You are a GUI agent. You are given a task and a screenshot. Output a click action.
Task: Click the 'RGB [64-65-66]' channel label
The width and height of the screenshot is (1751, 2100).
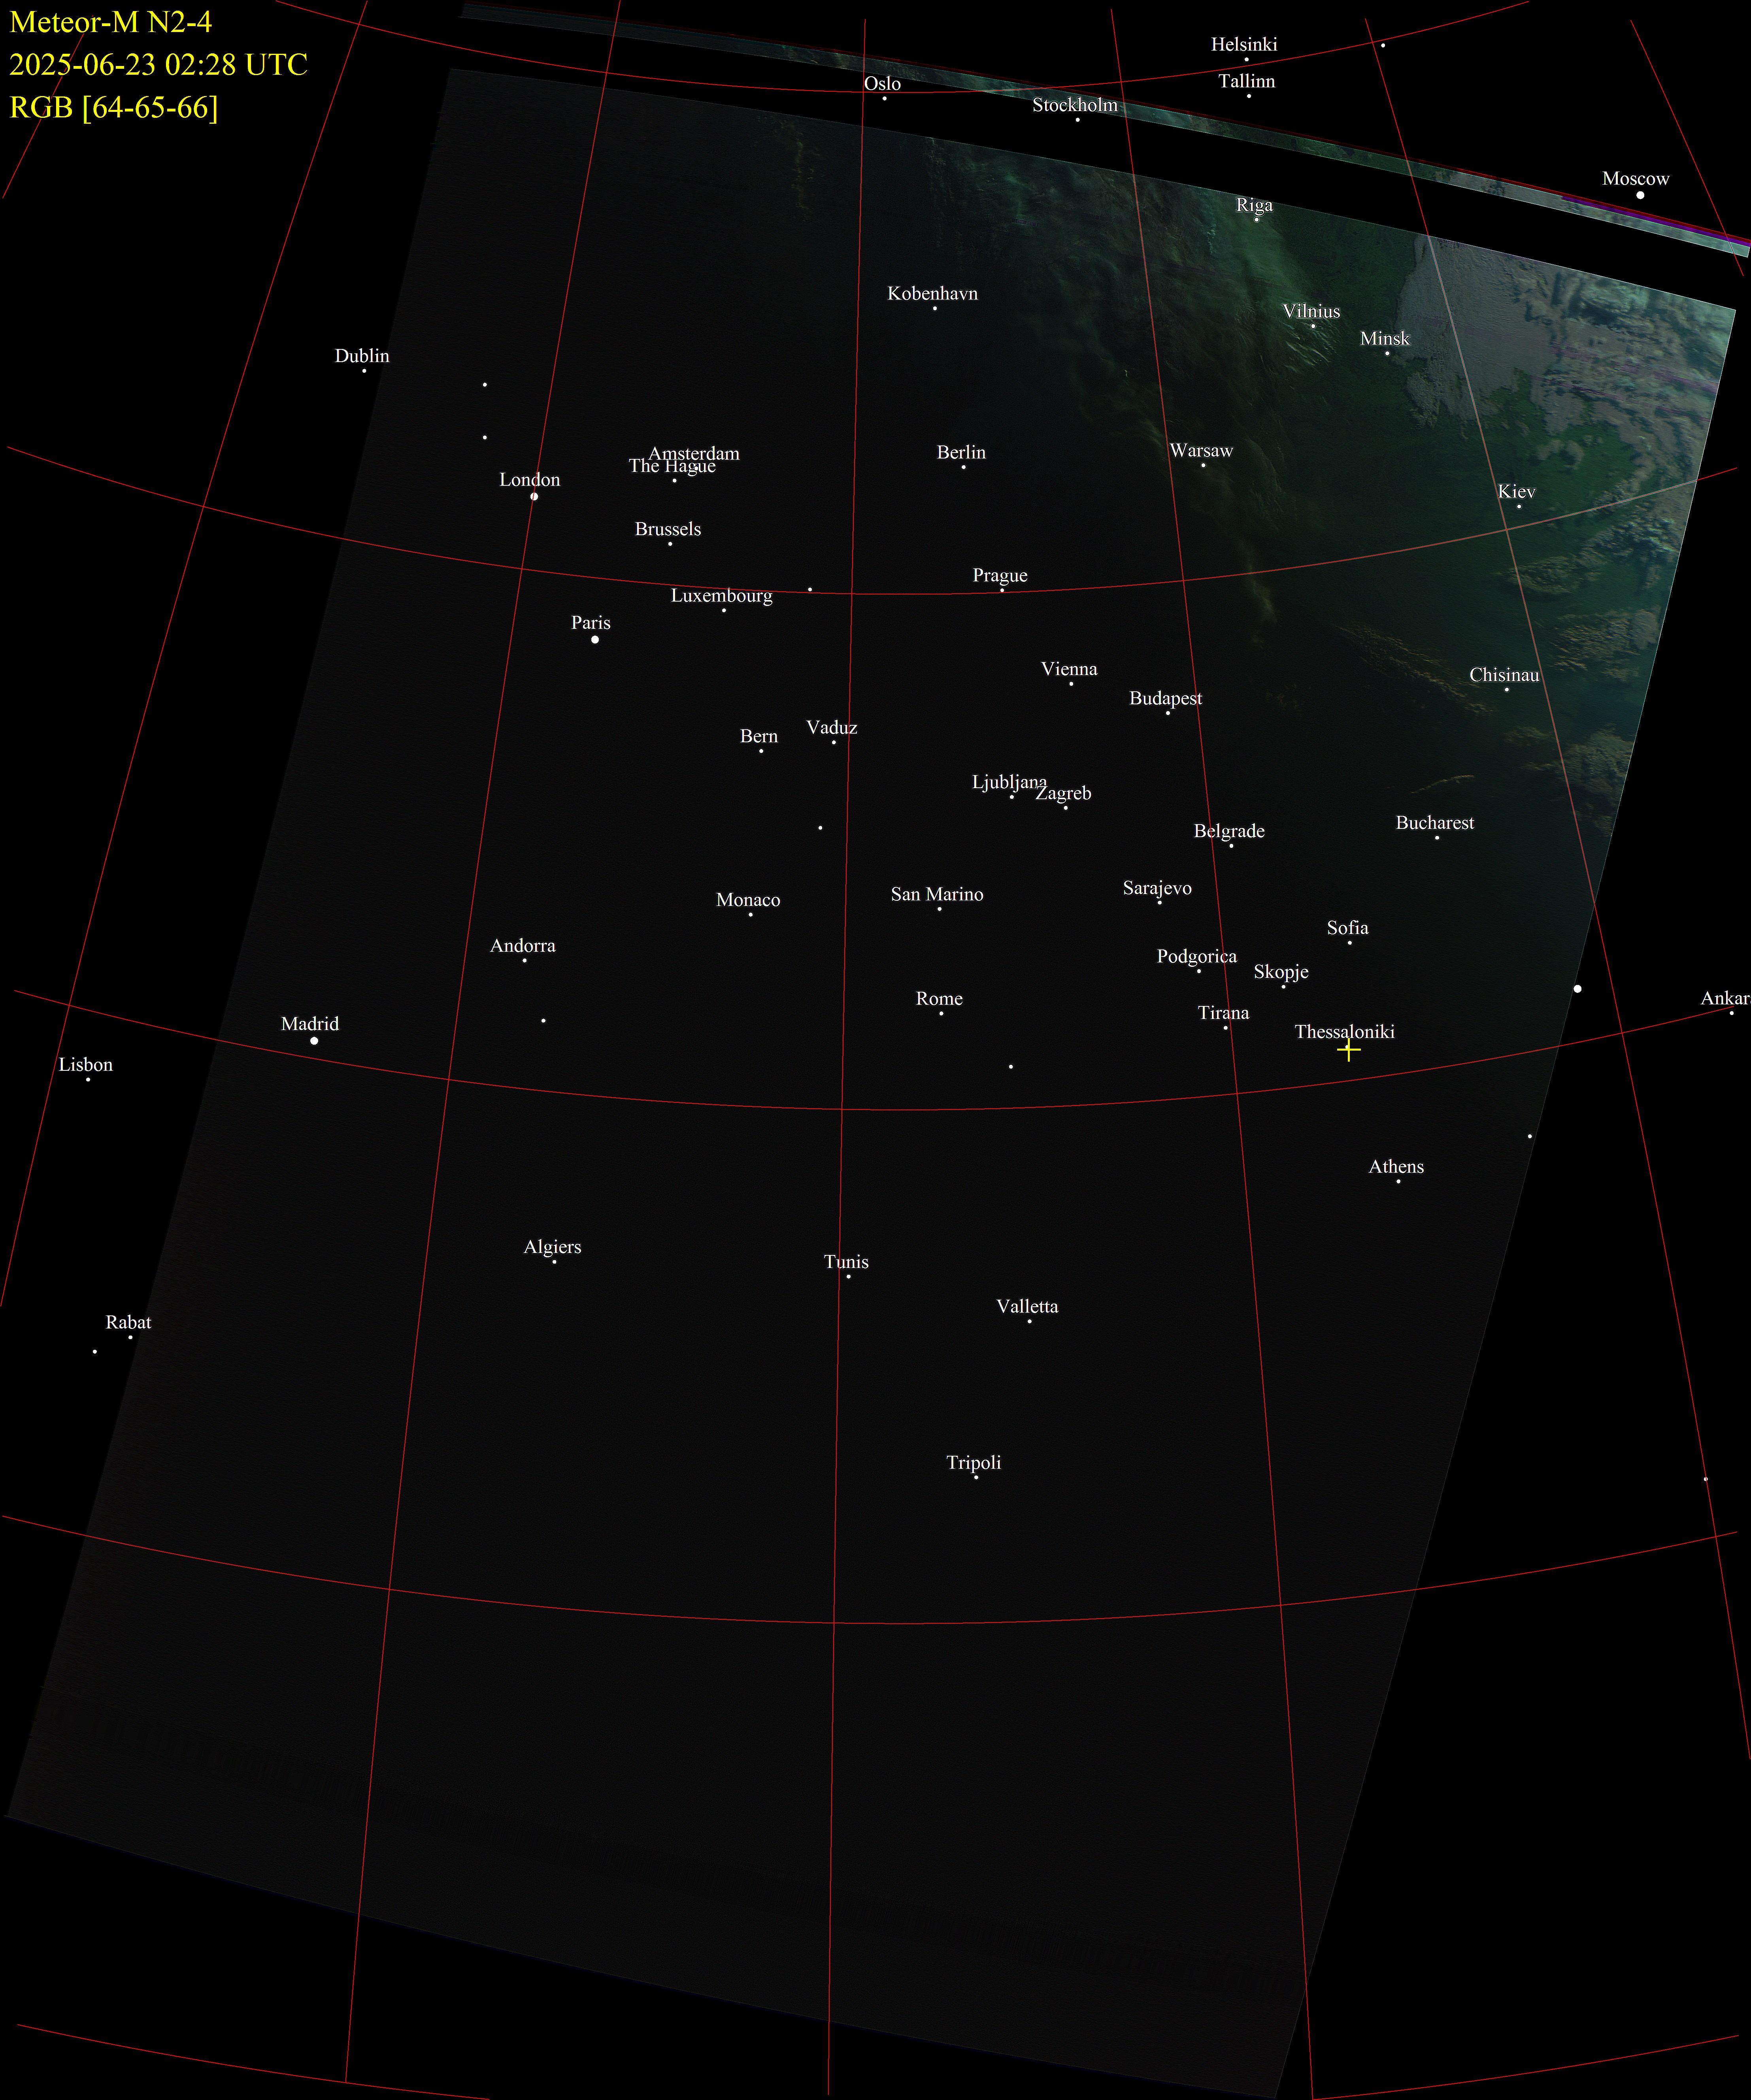(x=113, y=107)
